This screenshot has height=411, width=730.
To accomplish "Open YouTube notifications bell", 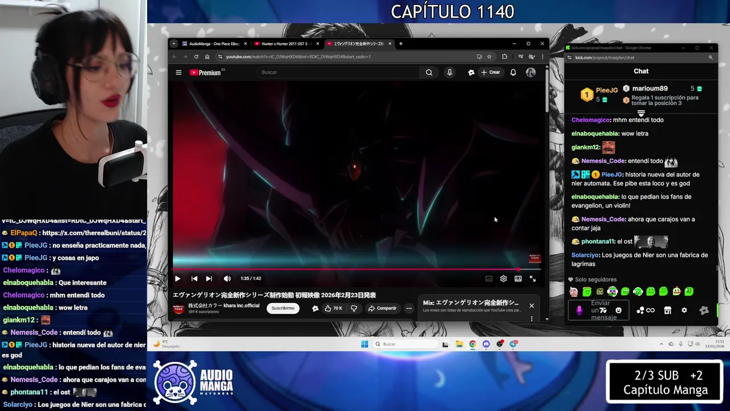I will (513, 72).
